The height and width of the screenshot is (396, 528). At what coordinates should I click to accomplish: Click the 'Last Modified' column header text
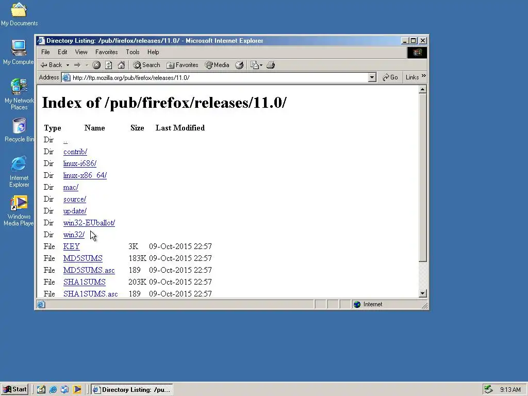[x=180, y=128]
